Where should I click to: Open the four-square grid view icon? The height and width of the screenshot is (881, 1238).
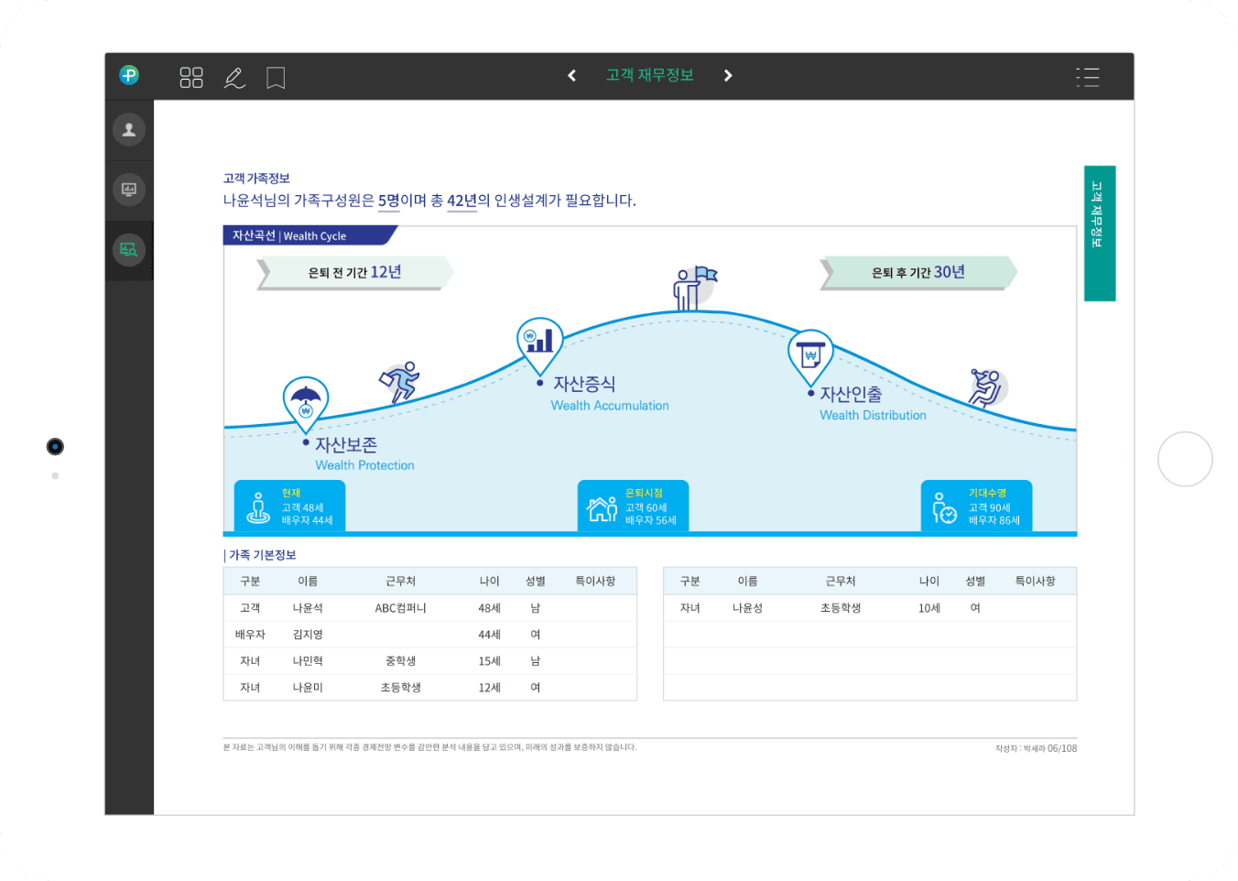(x=191, y=77)
